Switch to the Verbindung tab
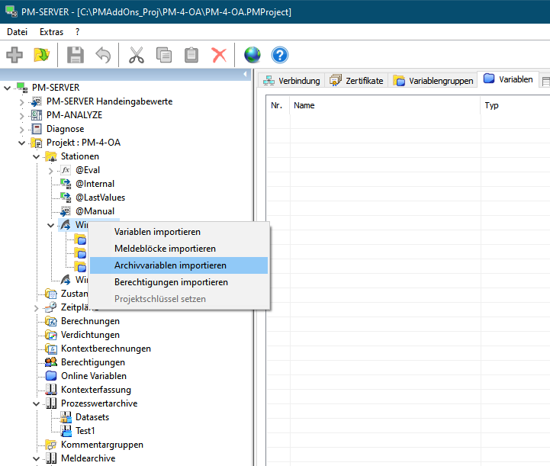The width and height of the screenshot is (550, 466). coord(291,81)
